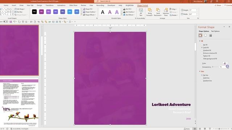Select the Fill & Line paint bucket icon
This screenshot has height=130, width=232.
point(200,35)
